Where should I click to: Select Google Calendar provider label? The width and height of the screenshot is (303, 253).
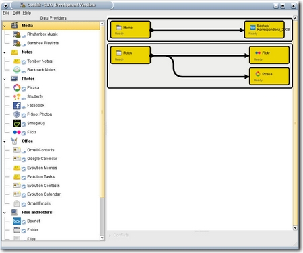point(42,159)
